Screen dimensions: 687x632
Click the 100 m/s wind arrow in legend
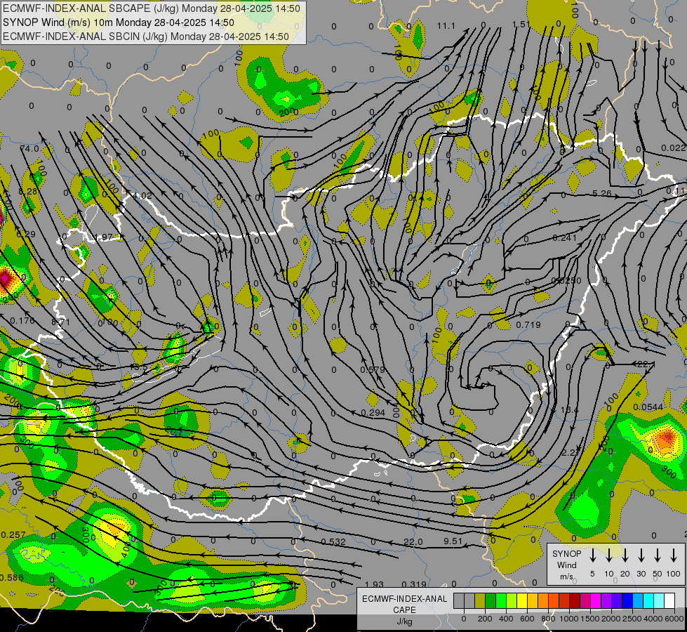pos(674,555)
